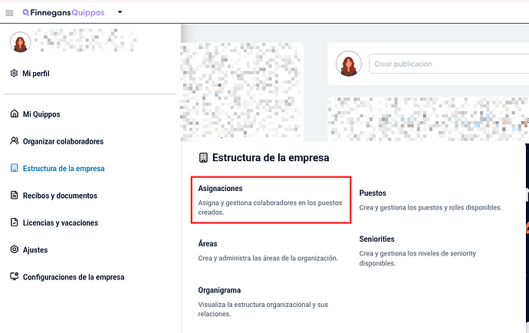The width and height of the screenshot is (529, 333).
Task: Open Mi Quippos menu item
Action: (x=41, y=114)
